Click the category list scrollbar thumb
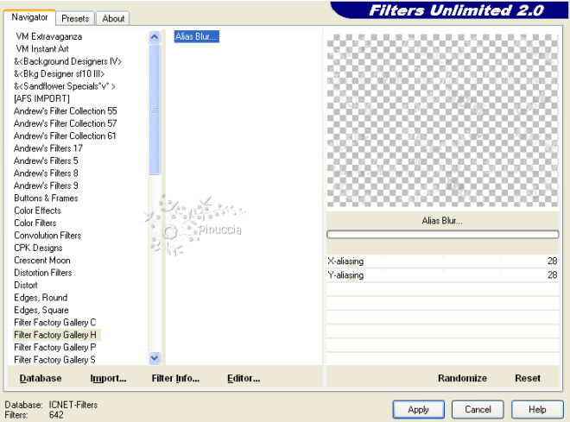570x422 pixels. pyautogui.click(x=154, y=109)
